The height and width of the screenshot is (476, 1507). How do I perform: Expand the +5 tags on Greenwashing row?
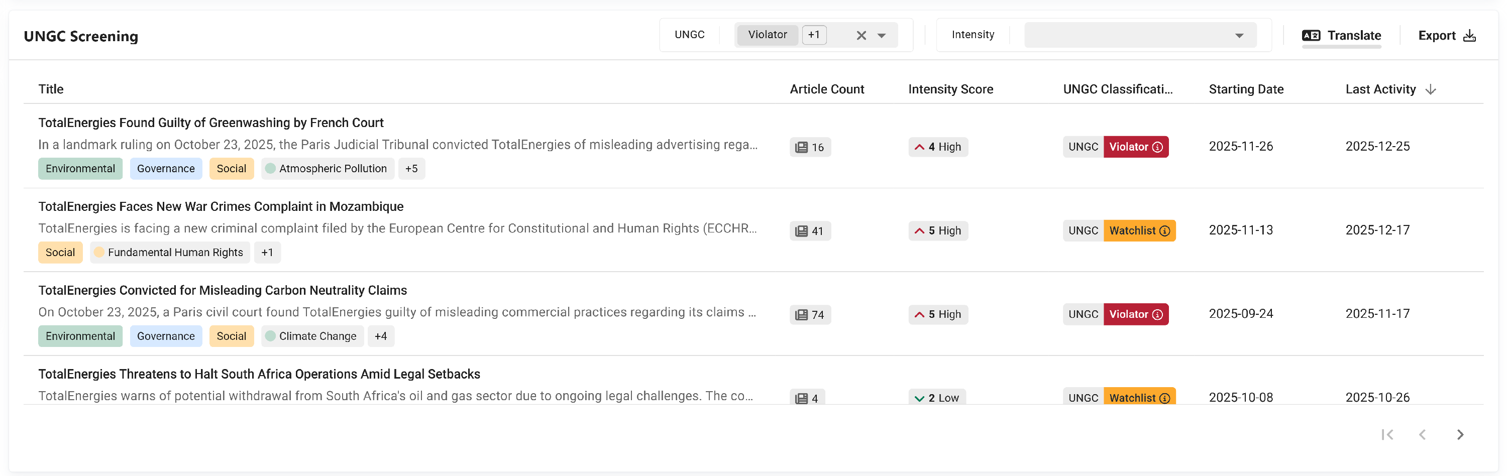(x=411, y=168)
